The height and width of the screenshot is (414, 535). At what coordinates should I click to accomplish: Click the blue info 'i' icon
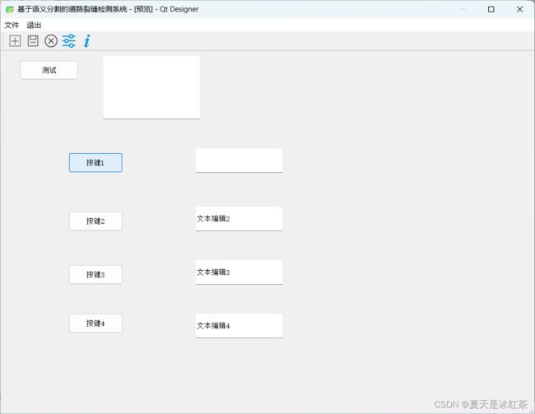coord(87,41)
